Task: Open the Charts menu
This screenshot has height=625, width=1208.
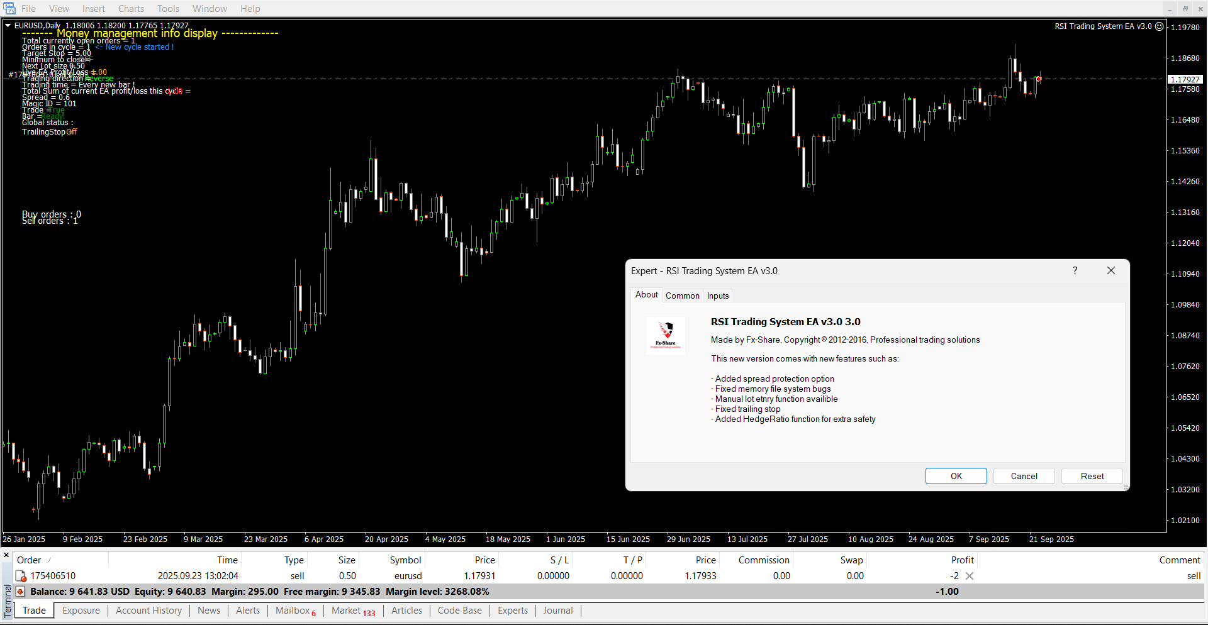Action: (131, 9)
